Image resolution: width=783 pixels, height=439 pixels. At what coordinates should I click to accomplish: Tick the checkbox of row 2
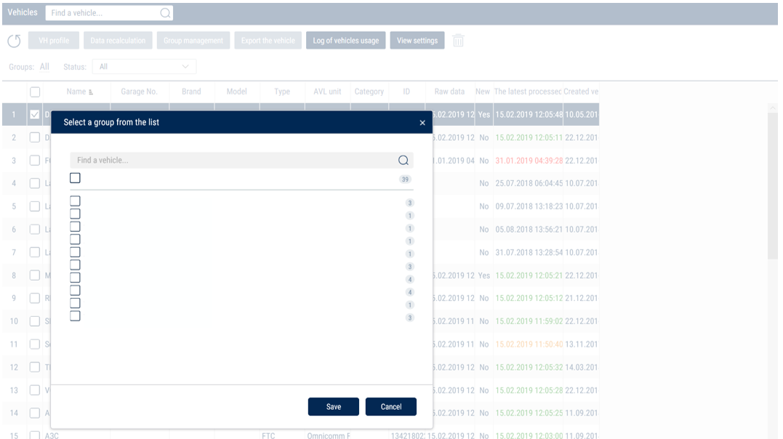34,137
